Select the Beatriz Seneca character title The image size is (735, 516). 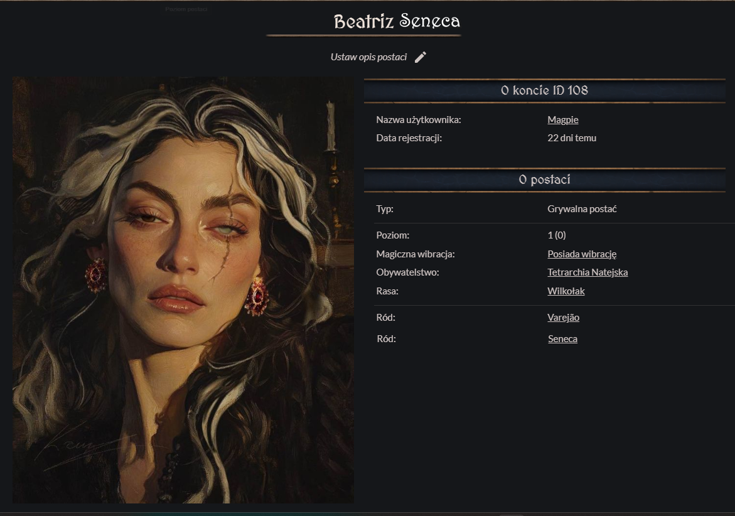[397, 21]
